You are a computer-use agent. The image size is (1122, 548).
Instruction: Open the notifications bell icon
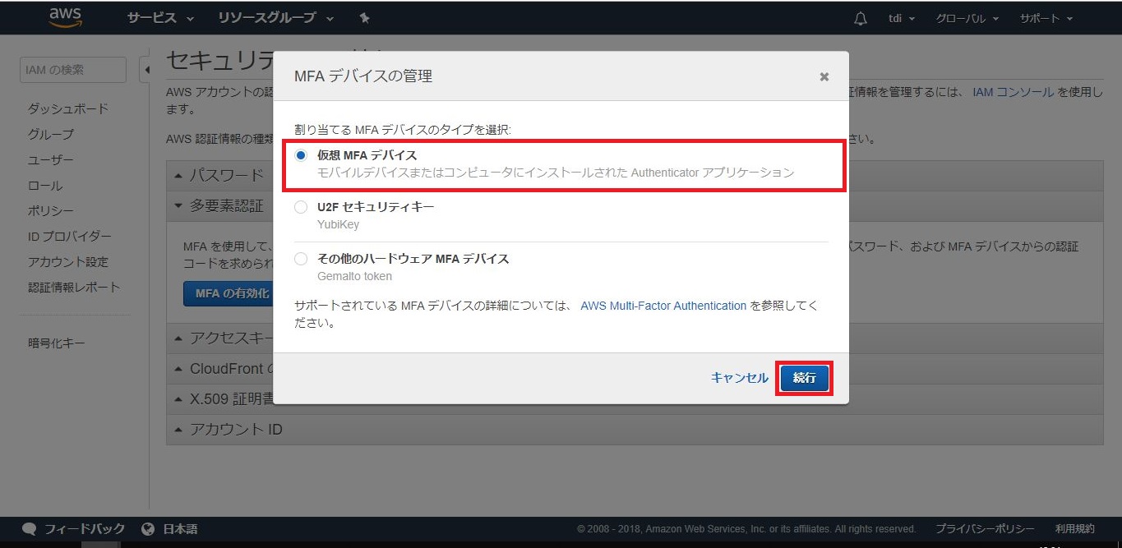[x=861, y=18]
